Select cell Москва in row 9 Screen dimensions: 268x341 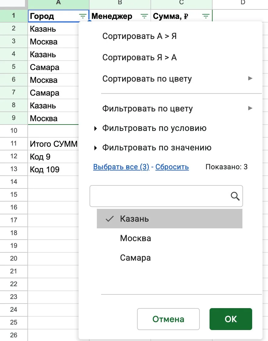tap(53, 118)
